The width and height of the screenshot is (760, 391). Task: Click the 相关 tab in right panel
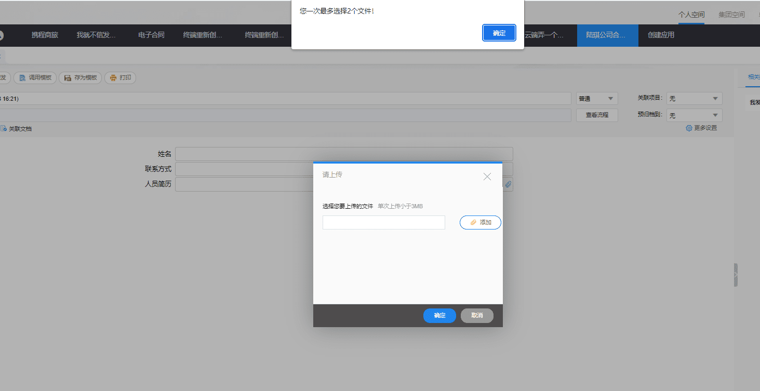click(753, 77)
